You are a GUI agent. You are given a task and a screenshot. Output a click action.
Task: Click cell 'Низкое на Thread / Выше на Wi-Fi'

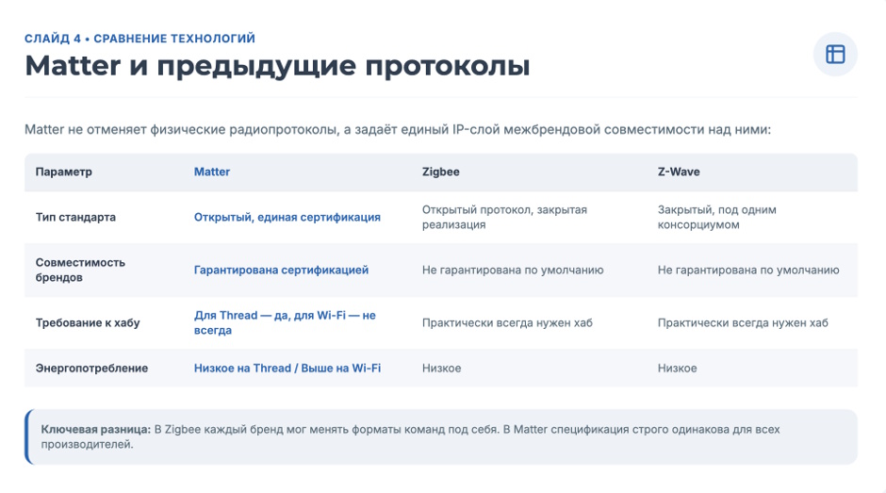287,368
